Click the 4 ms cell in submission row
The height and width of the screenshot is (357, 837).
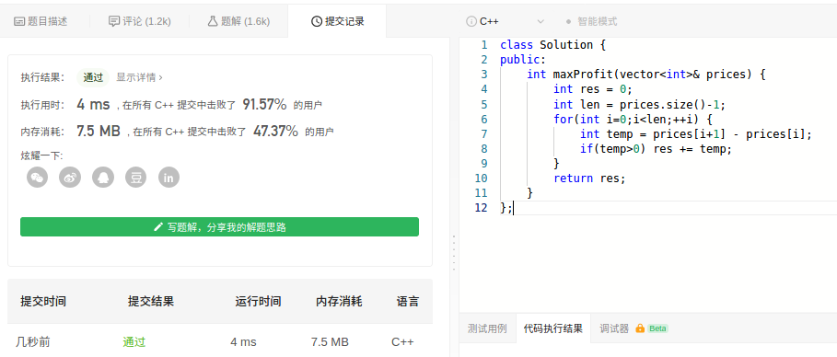(x=243, y=341)
